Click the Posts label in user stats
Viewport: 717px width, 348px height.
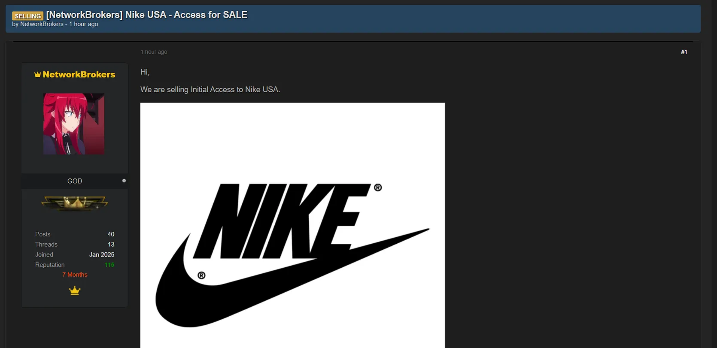click(43, 234)
